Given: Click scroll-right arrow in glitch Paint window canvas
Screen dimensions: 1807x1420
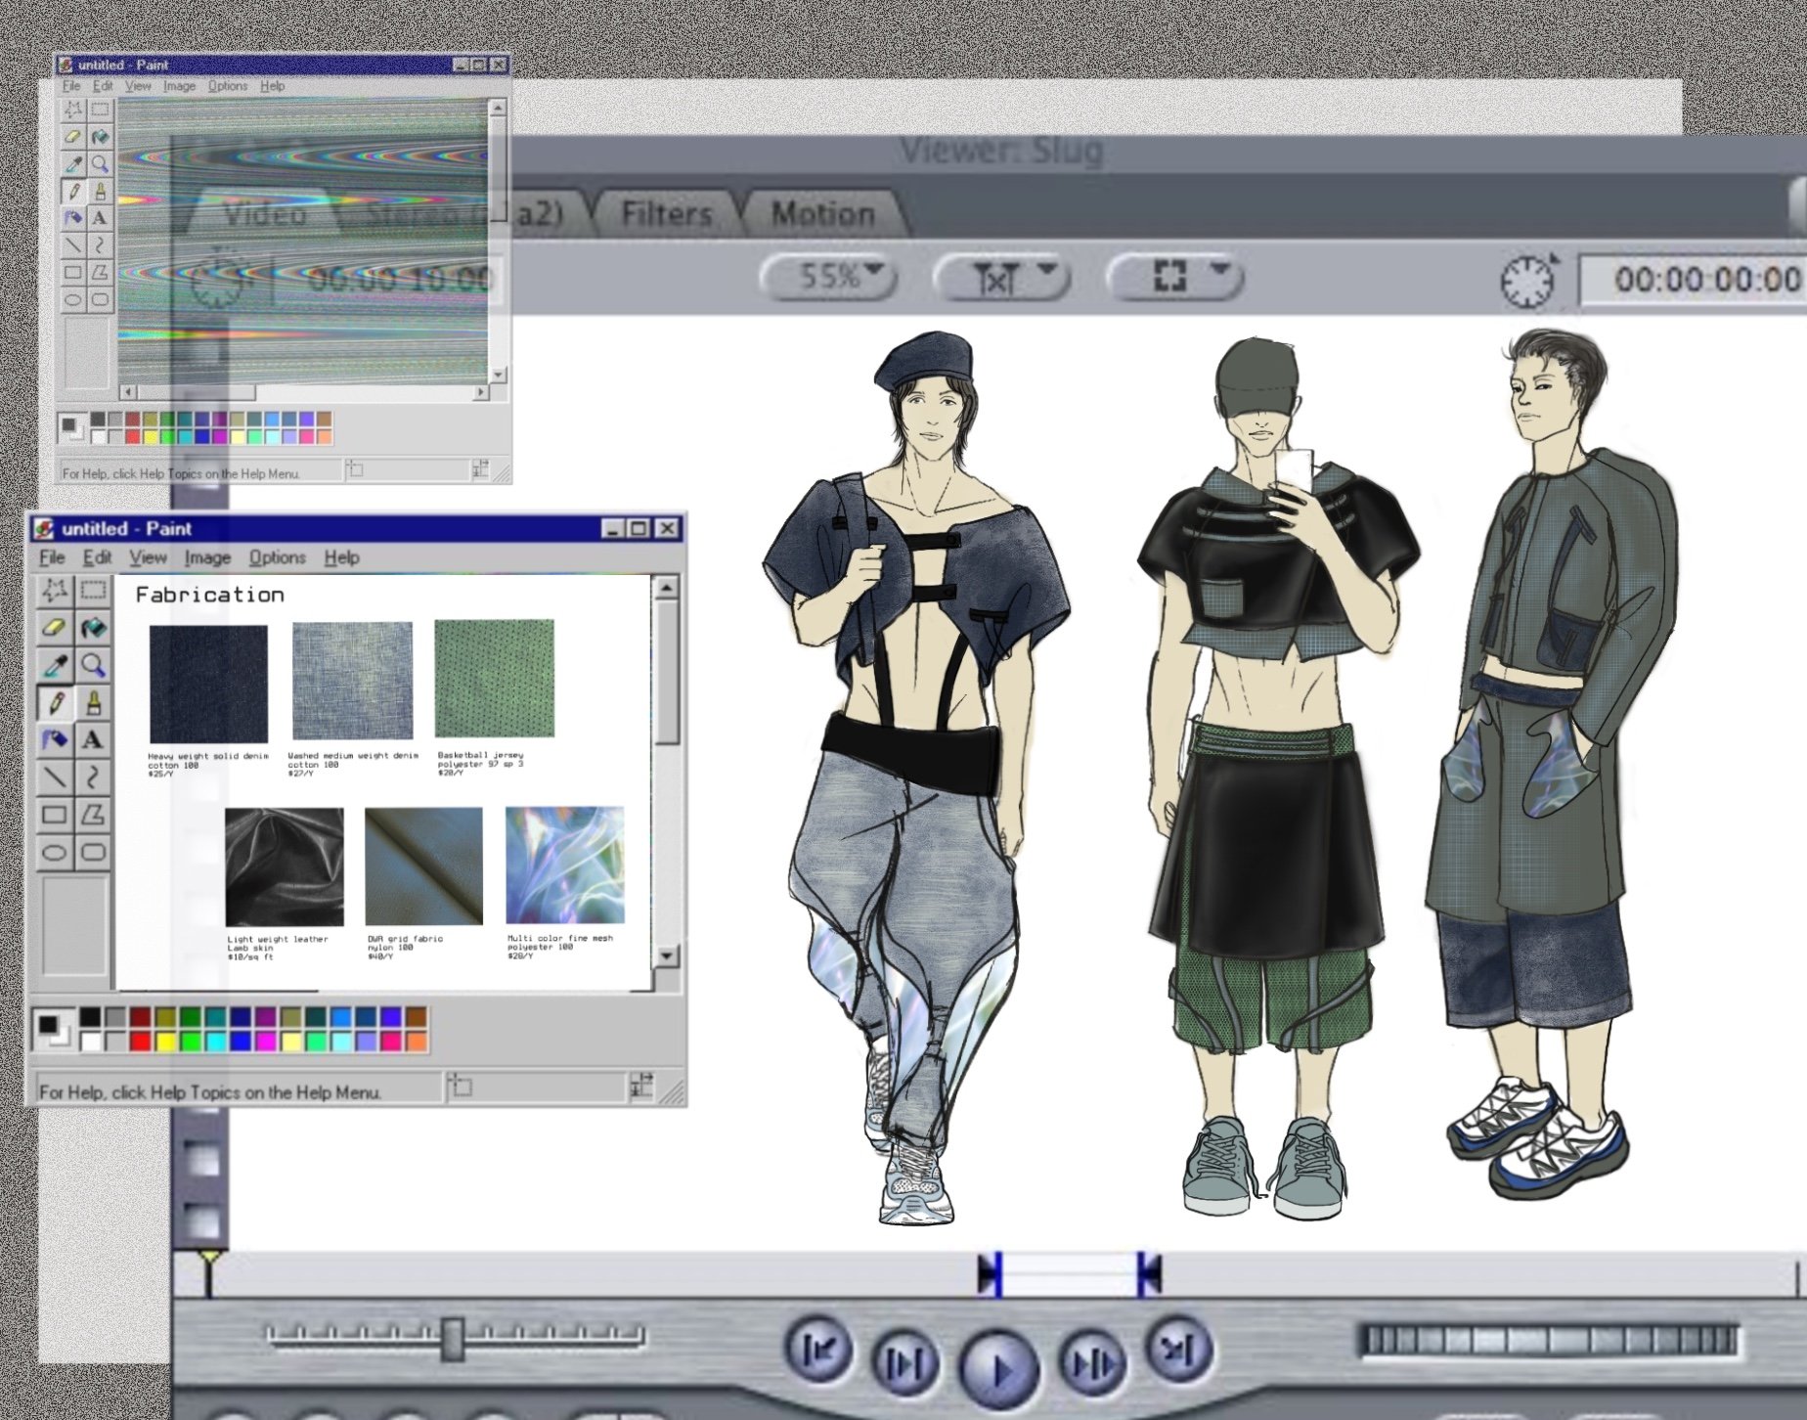Looking at the screenshot, I should (x=480, y=392).
